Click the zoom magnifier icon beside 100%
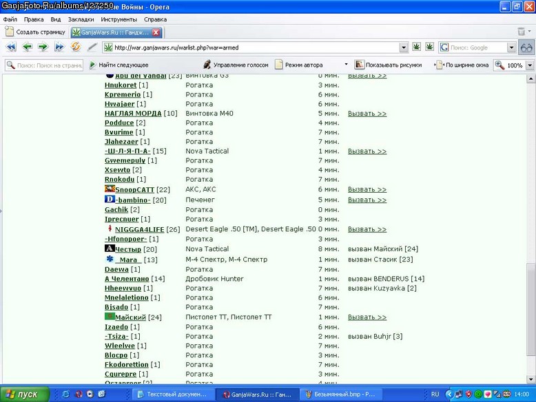Viewport: 536px width, 402px height. click(x=499, y=65)
